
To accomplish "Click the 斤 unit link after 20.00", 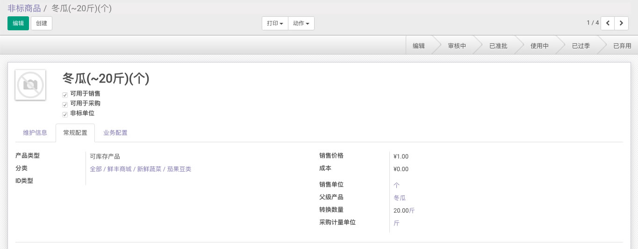I will tap(412, 210).
